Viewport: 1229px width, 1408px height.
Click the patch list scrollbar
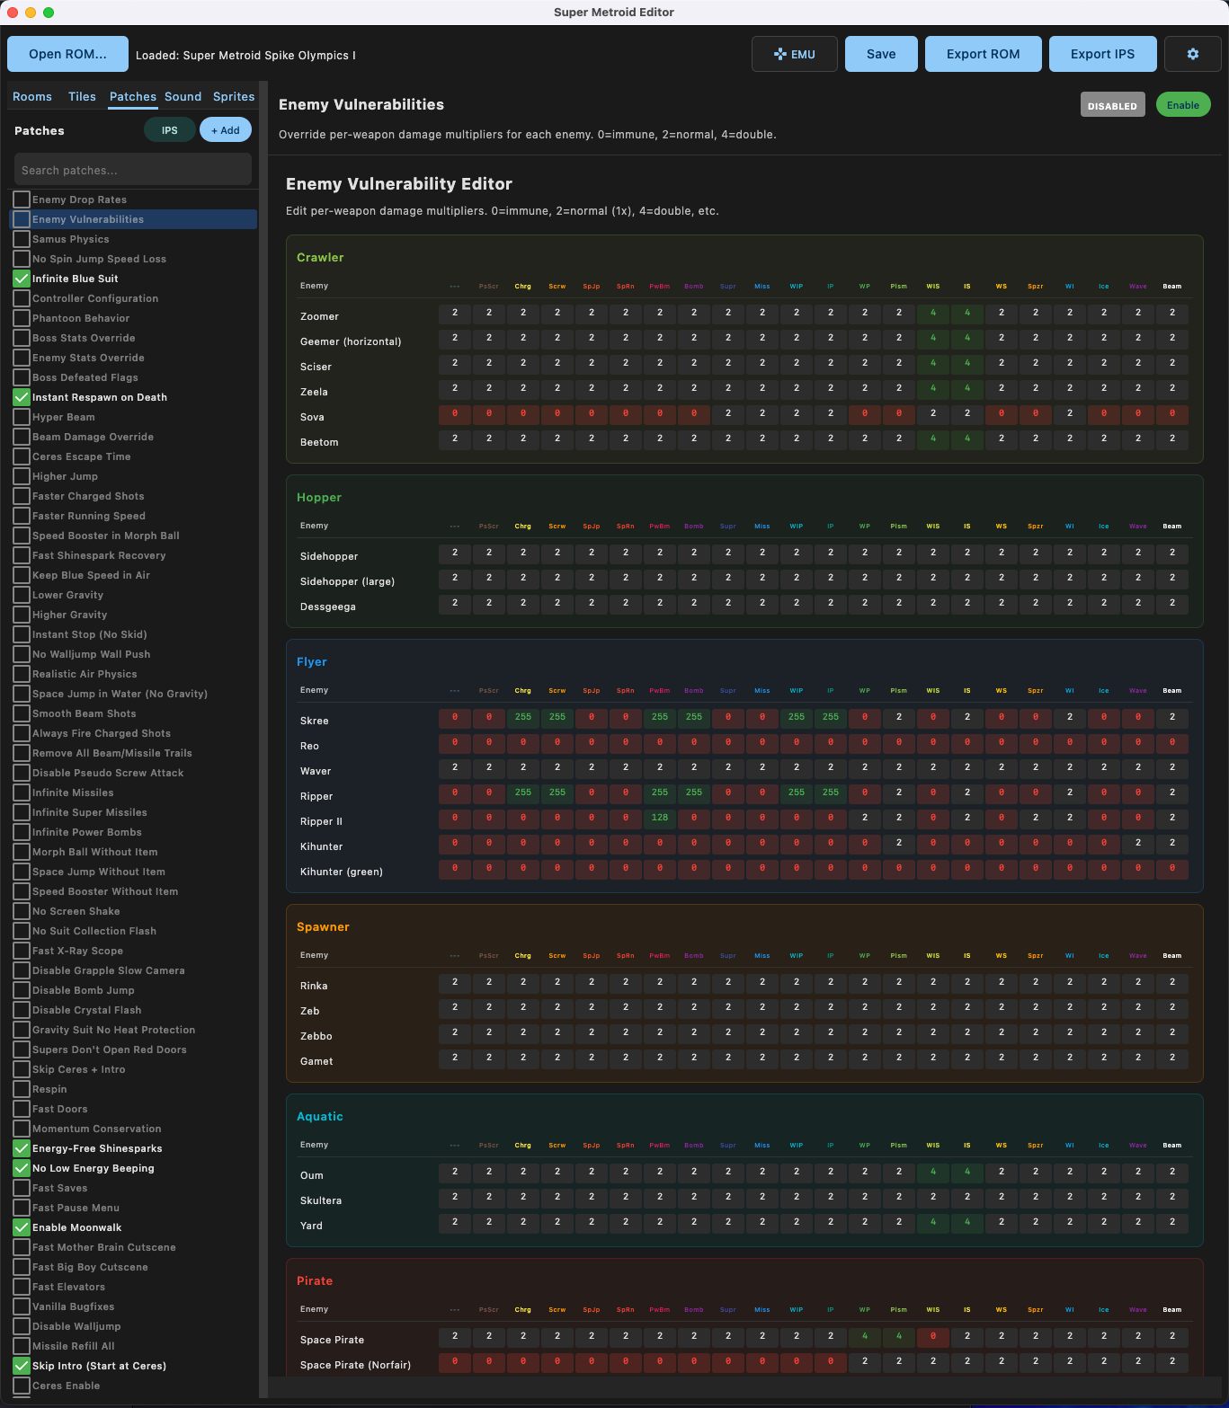pos(263,737)
